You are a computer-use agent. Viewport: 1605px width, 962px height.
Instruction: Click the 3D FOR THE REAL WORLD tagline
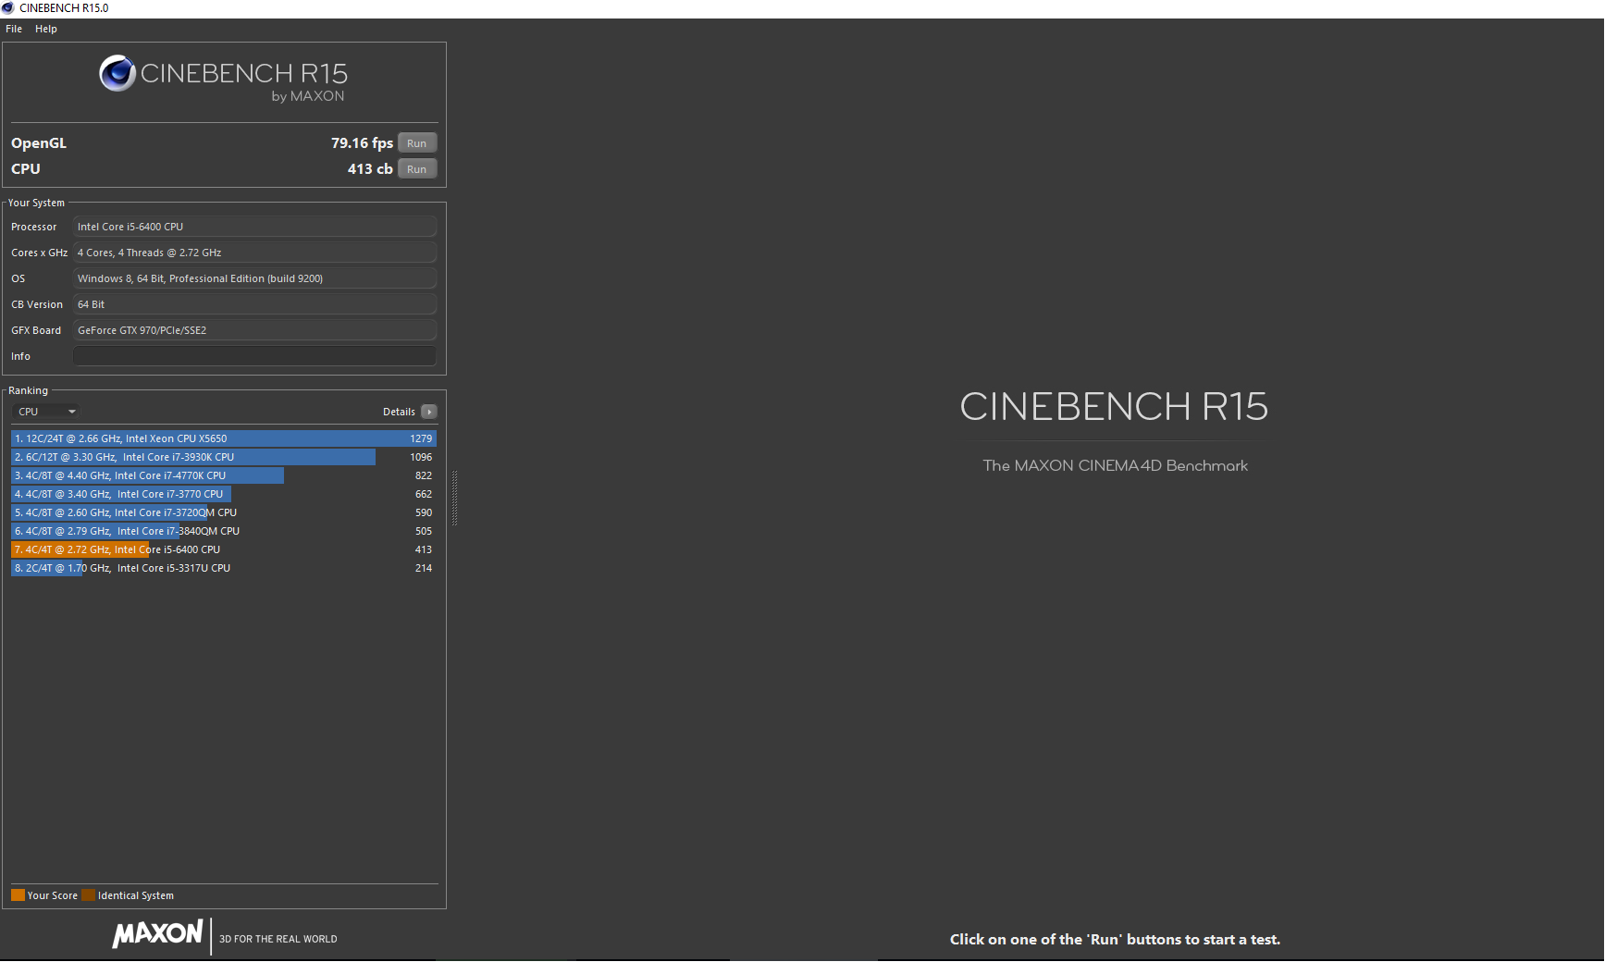pyautogui.click(x=278, y=939)
